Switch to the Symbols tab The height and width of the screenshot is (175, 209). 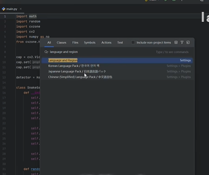[x=90, y=43]
